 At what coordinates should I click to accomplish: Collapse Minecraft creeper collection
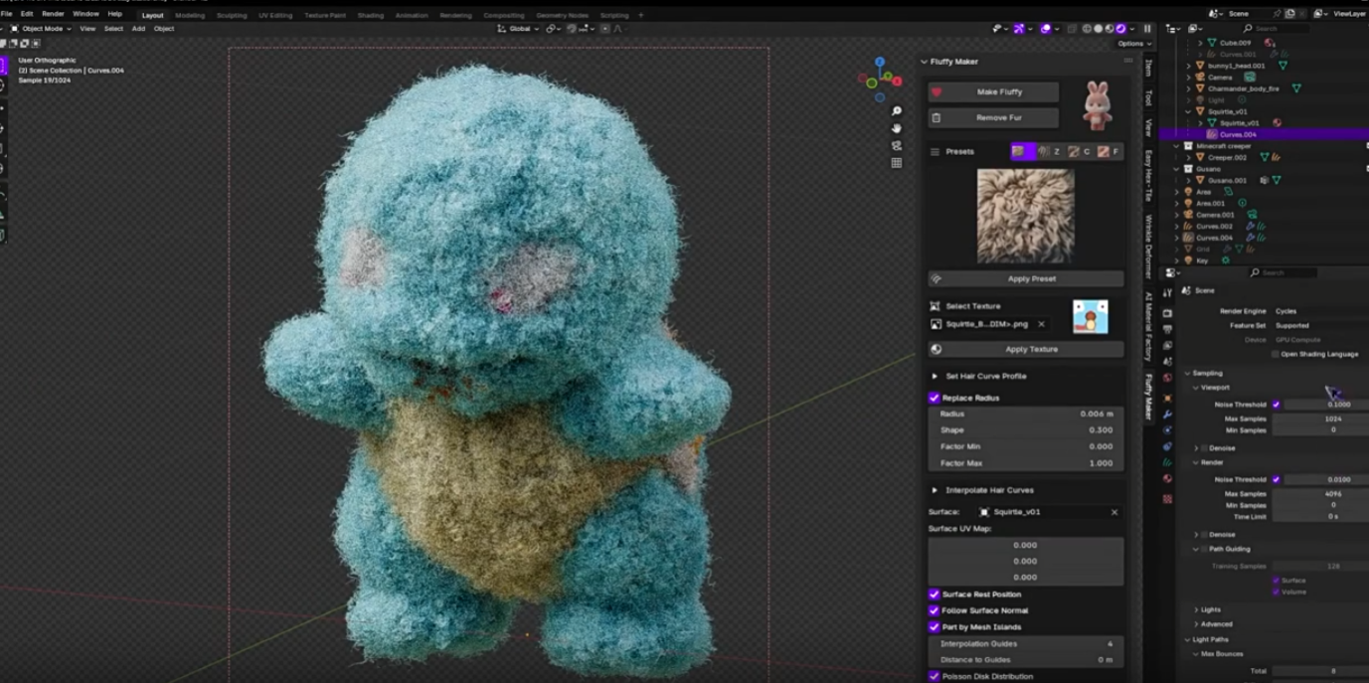pyautogui.click(x=1176, y=146)
